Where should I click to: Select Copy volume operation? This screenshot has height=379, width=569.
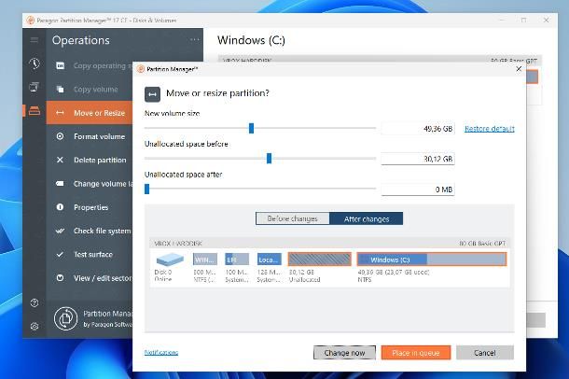[89, 90]
